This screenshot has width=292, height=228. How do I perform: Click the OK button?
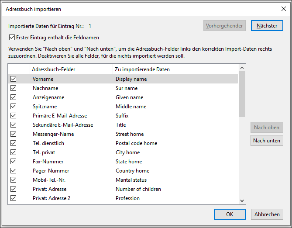coord(229,214)
